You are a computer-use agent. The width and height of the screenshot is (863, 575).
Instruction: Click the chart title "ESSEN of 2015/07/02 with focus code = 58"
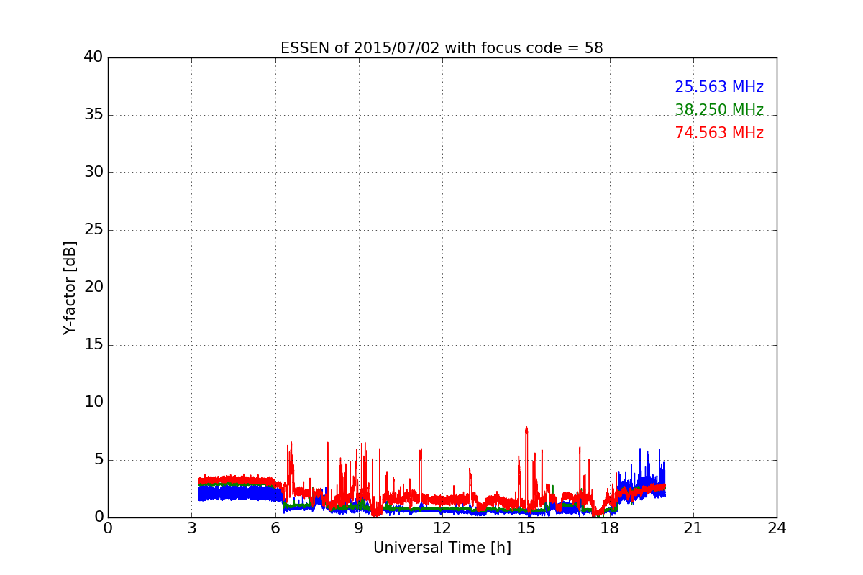tap(442, 48)
